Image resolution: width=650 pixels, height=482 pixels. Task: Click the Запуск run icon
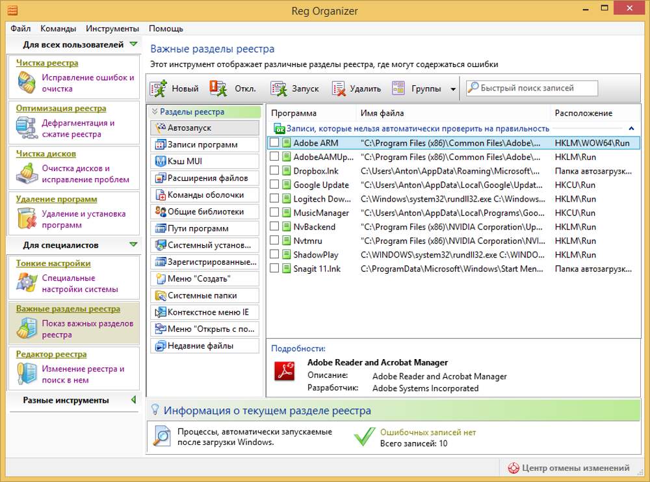click(x=279, y=88)
